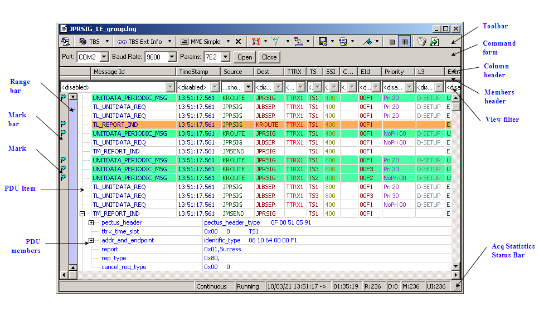This screenshot has height=313, width=539.
Task: Open the Baud Rate 9600 dropdown
Action: tap(172, 57)
